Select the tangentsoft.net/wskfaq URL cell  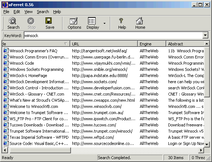100,51
